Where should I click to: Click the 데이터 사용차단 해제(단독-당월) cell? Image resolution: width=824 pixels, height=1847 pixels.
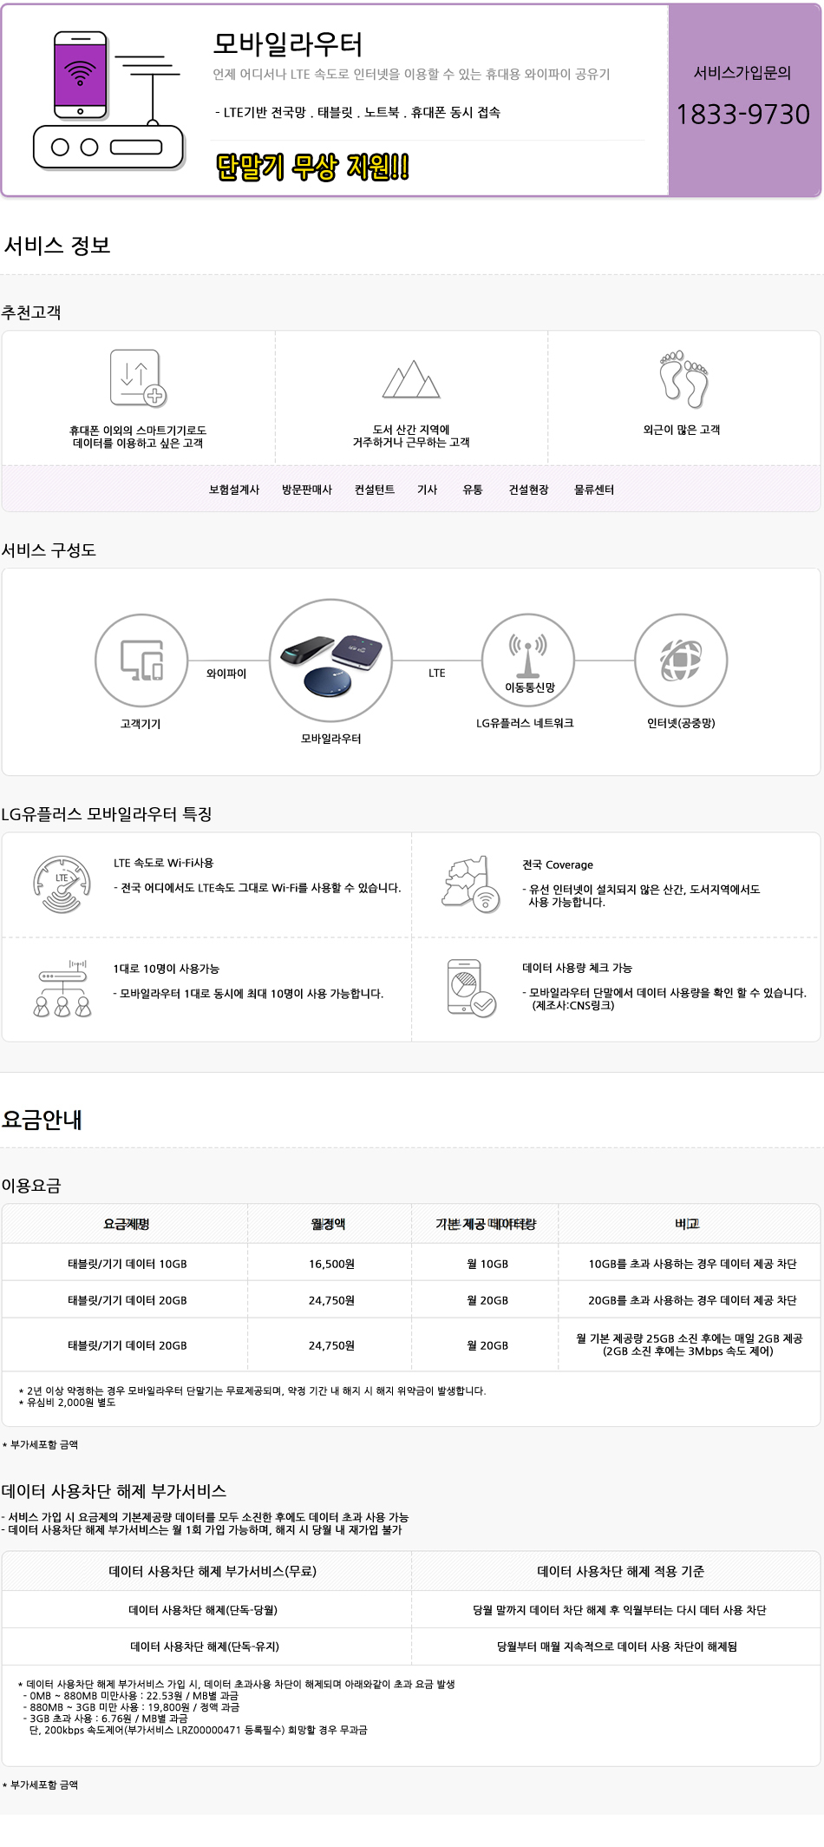[203, 1610]
